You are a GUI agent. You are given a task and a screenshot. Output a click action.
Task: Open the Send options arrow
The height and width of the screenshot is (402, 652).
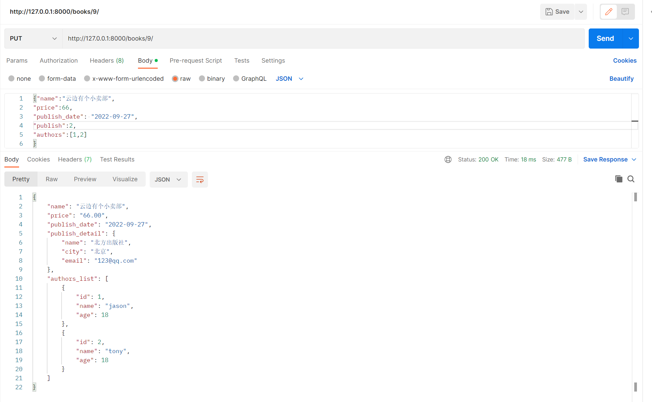click(x=631, y=39)
